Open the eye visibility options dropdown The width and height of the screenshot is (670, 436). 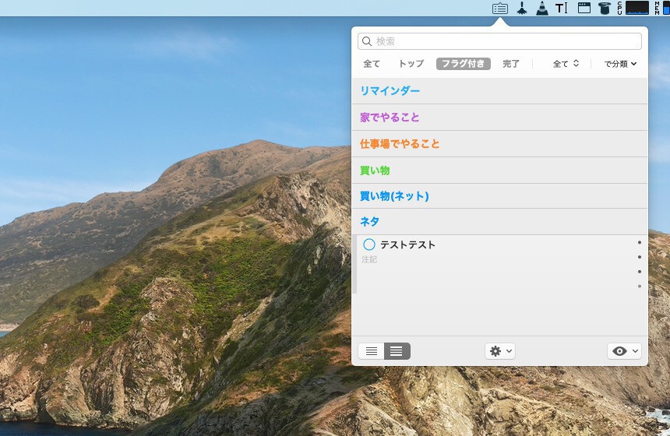(624, 351)
